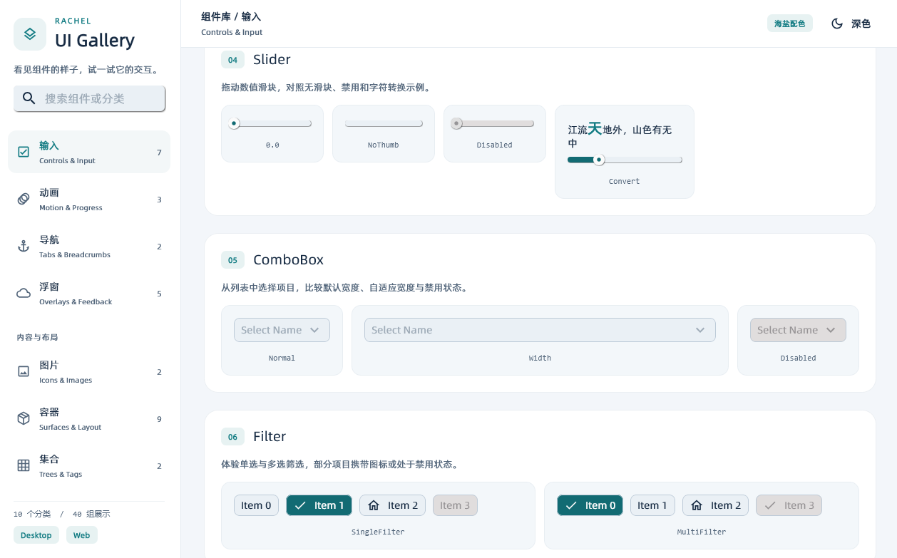Click the checkmark icon on SingleFilter Item 1
The image size is (897, 558).
coord(300,505)
